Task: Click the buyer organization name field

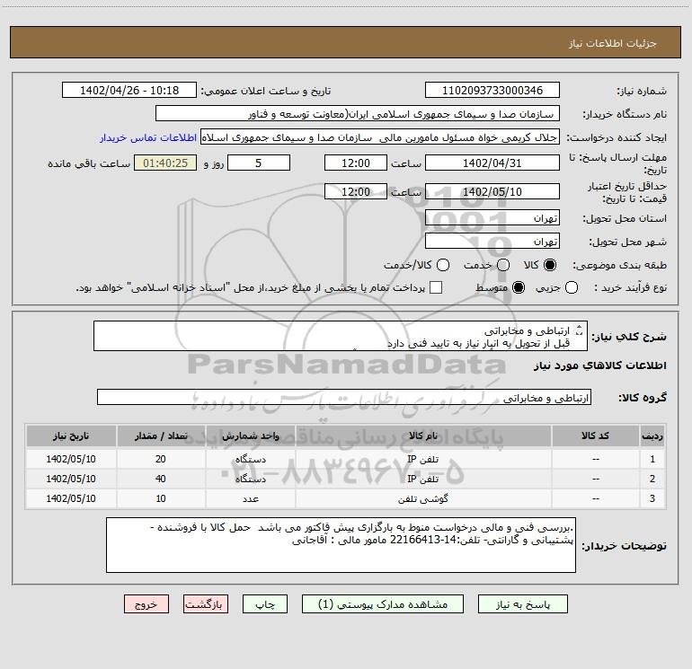Action: click(358, 114)
